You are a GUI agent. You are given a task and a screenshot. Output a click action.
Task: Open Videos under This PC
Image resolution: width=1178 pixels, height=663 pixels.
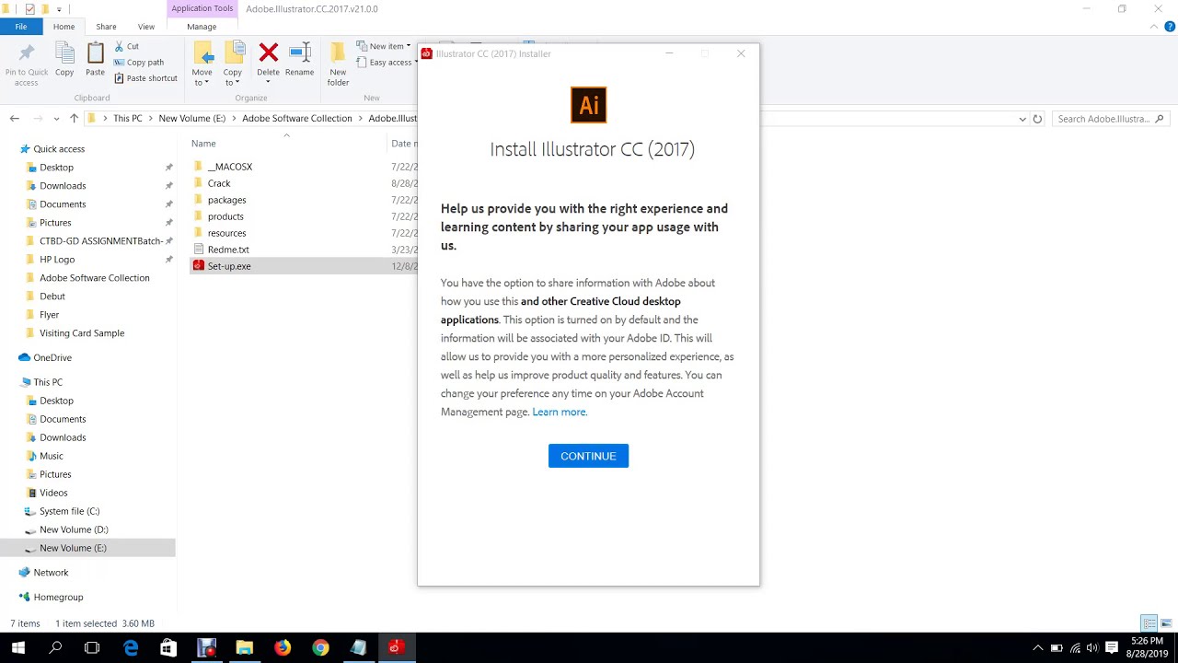click(53, 493)
